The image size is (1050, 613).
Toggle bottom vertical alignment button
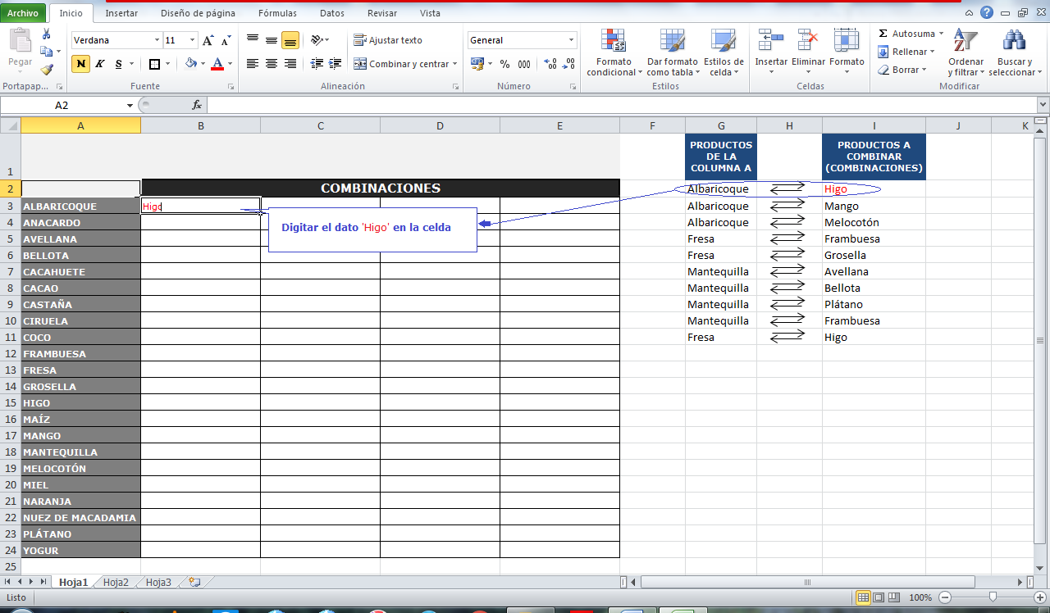point(290,39)
